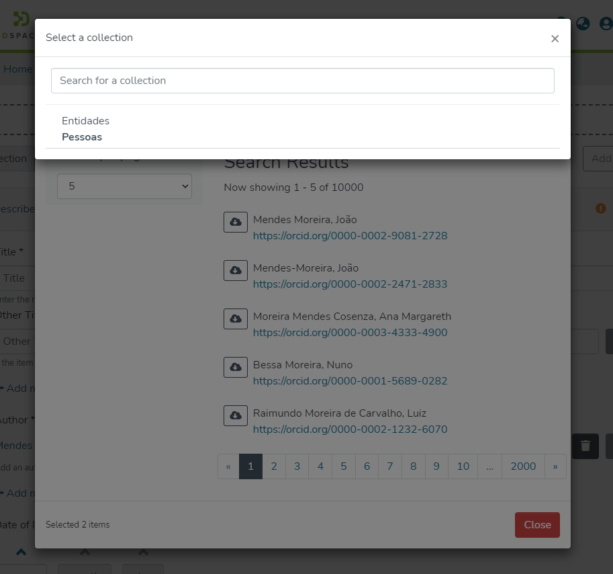Go to results page 4
Viewport: 613px width, 574px height.
tap(320, 466)
